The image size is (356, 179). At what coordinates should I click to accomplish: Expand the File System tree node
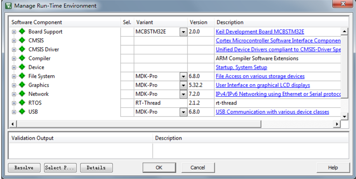(14, 77)
